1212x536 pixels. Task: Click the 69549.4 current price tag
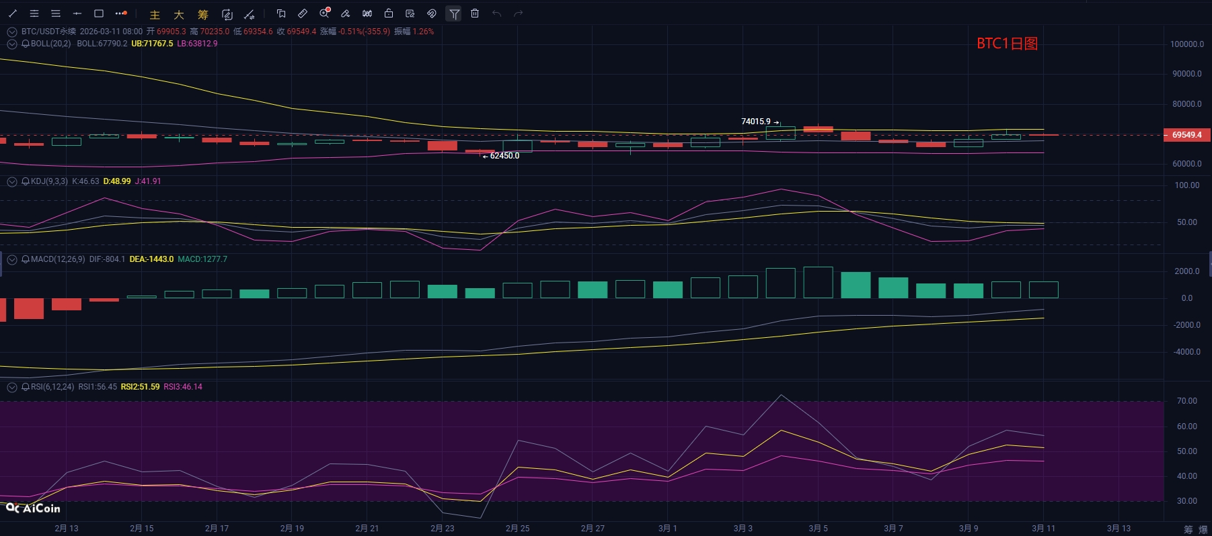click(x=1186, y=135)
